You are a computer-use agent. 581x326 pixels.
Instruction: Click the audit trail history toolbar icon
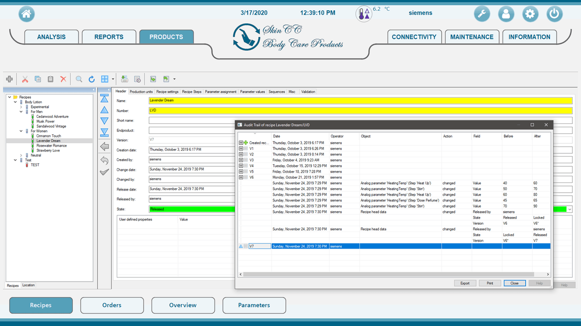coord(137,79)
